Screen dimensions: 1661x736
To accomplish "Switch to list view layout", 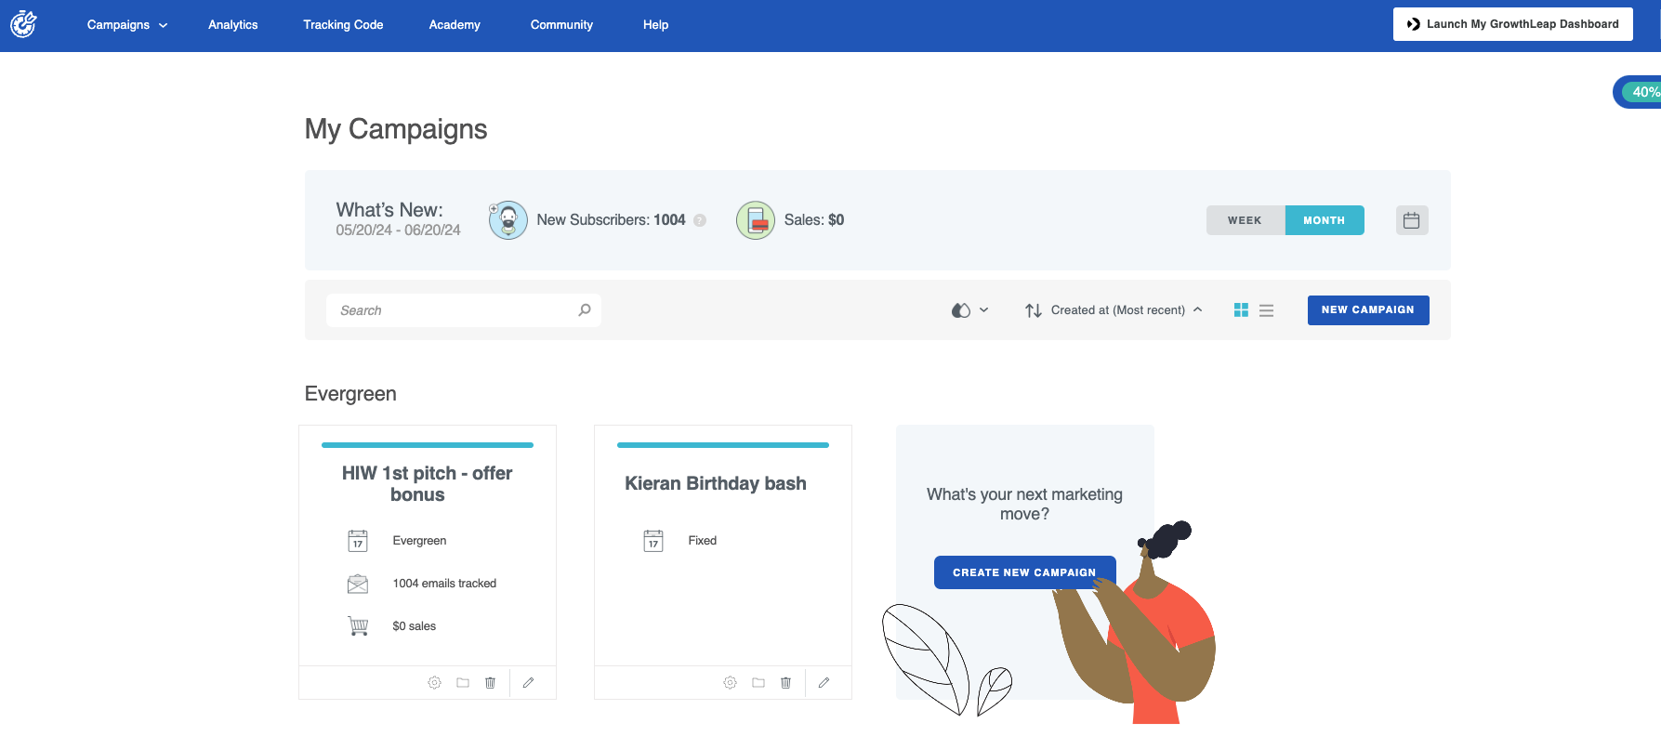I will pos(1266,310).
